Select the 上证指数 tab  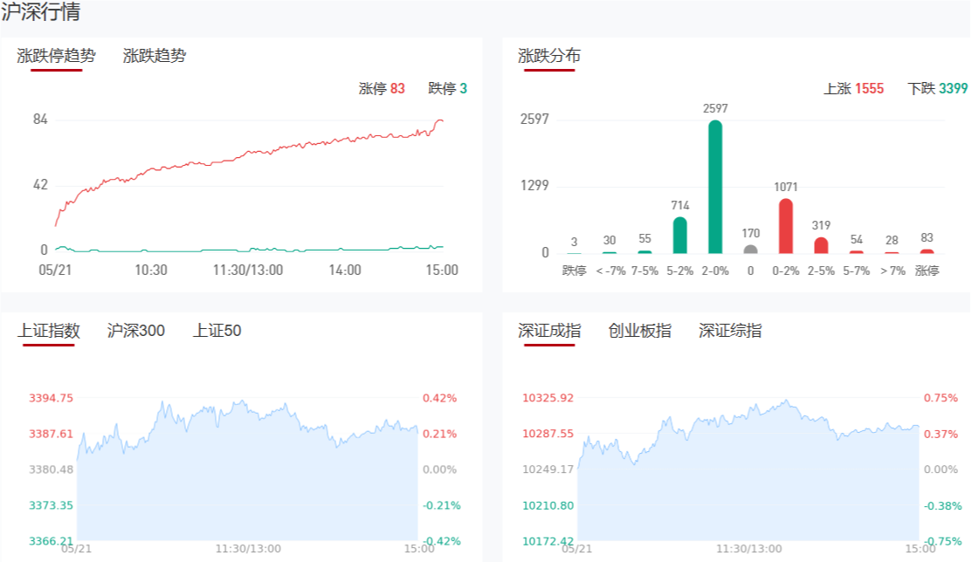click(49, 331)
